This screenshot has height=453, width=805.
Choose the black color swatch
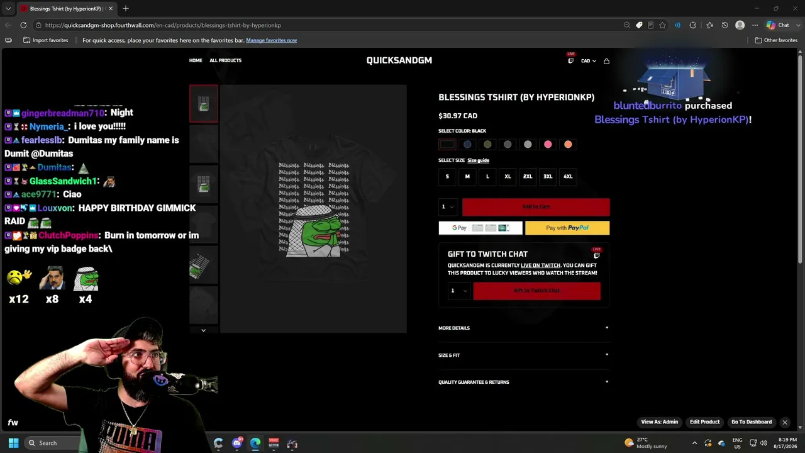coord(447,145)
